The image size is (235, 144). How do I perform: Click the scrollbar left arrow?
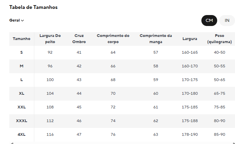(x=12, y=143)
